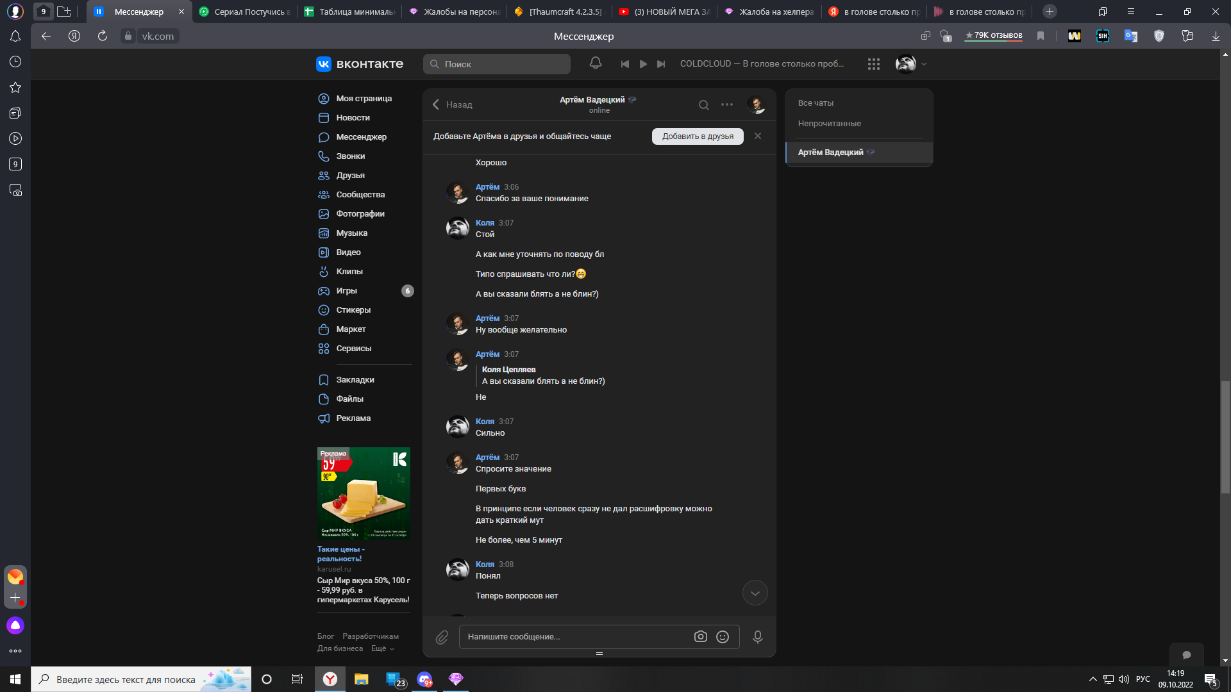Image resolution: width=1231 pixels, height=692 pixels.
Task: Play the COLDCLOUD track
Action: click(643, 64)
